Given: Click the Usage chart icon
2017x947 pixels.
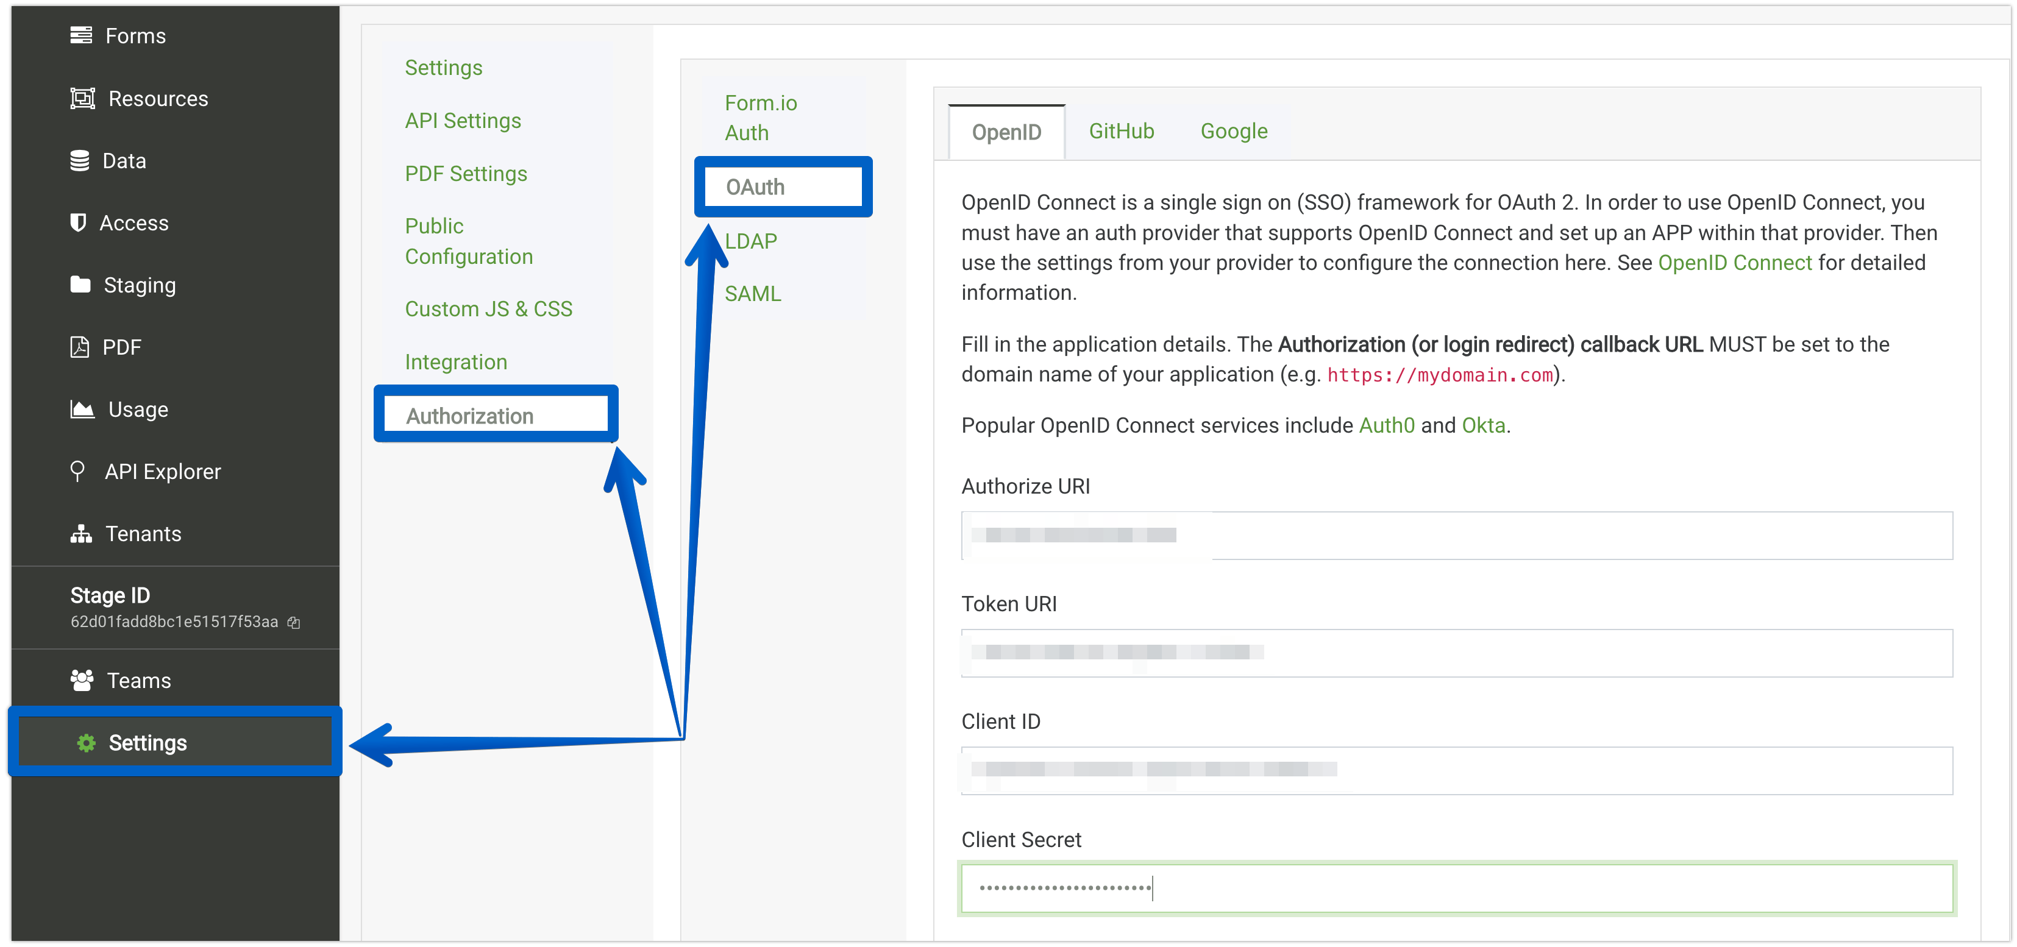Looking at the screenshot, I should (x=82, y=408).
